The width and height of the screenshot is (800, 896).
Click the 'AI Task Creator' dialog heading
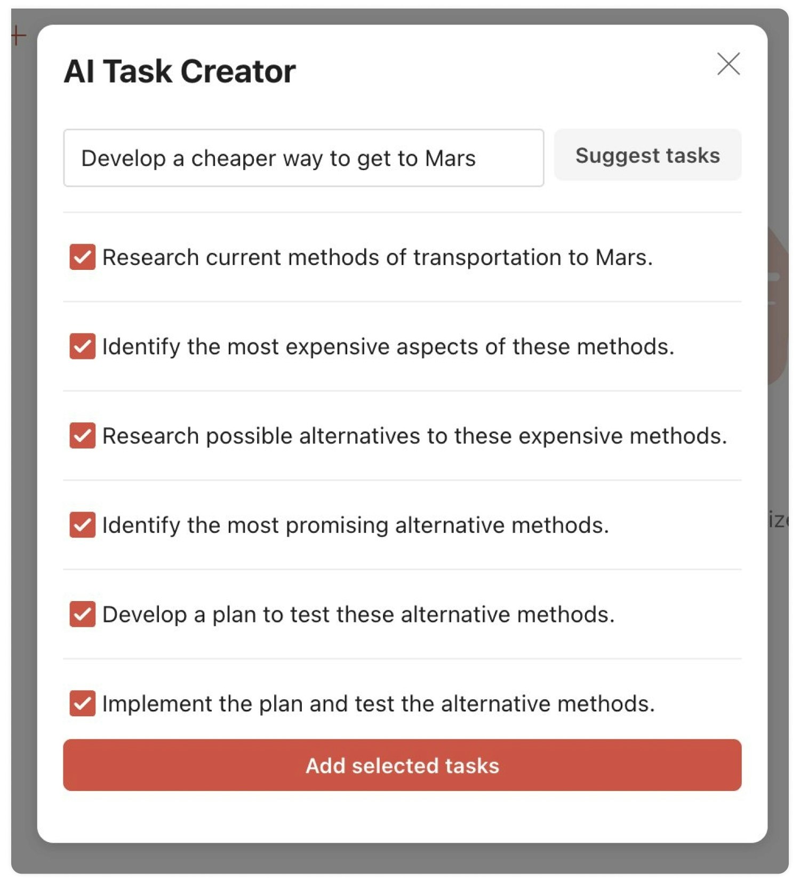180,71
